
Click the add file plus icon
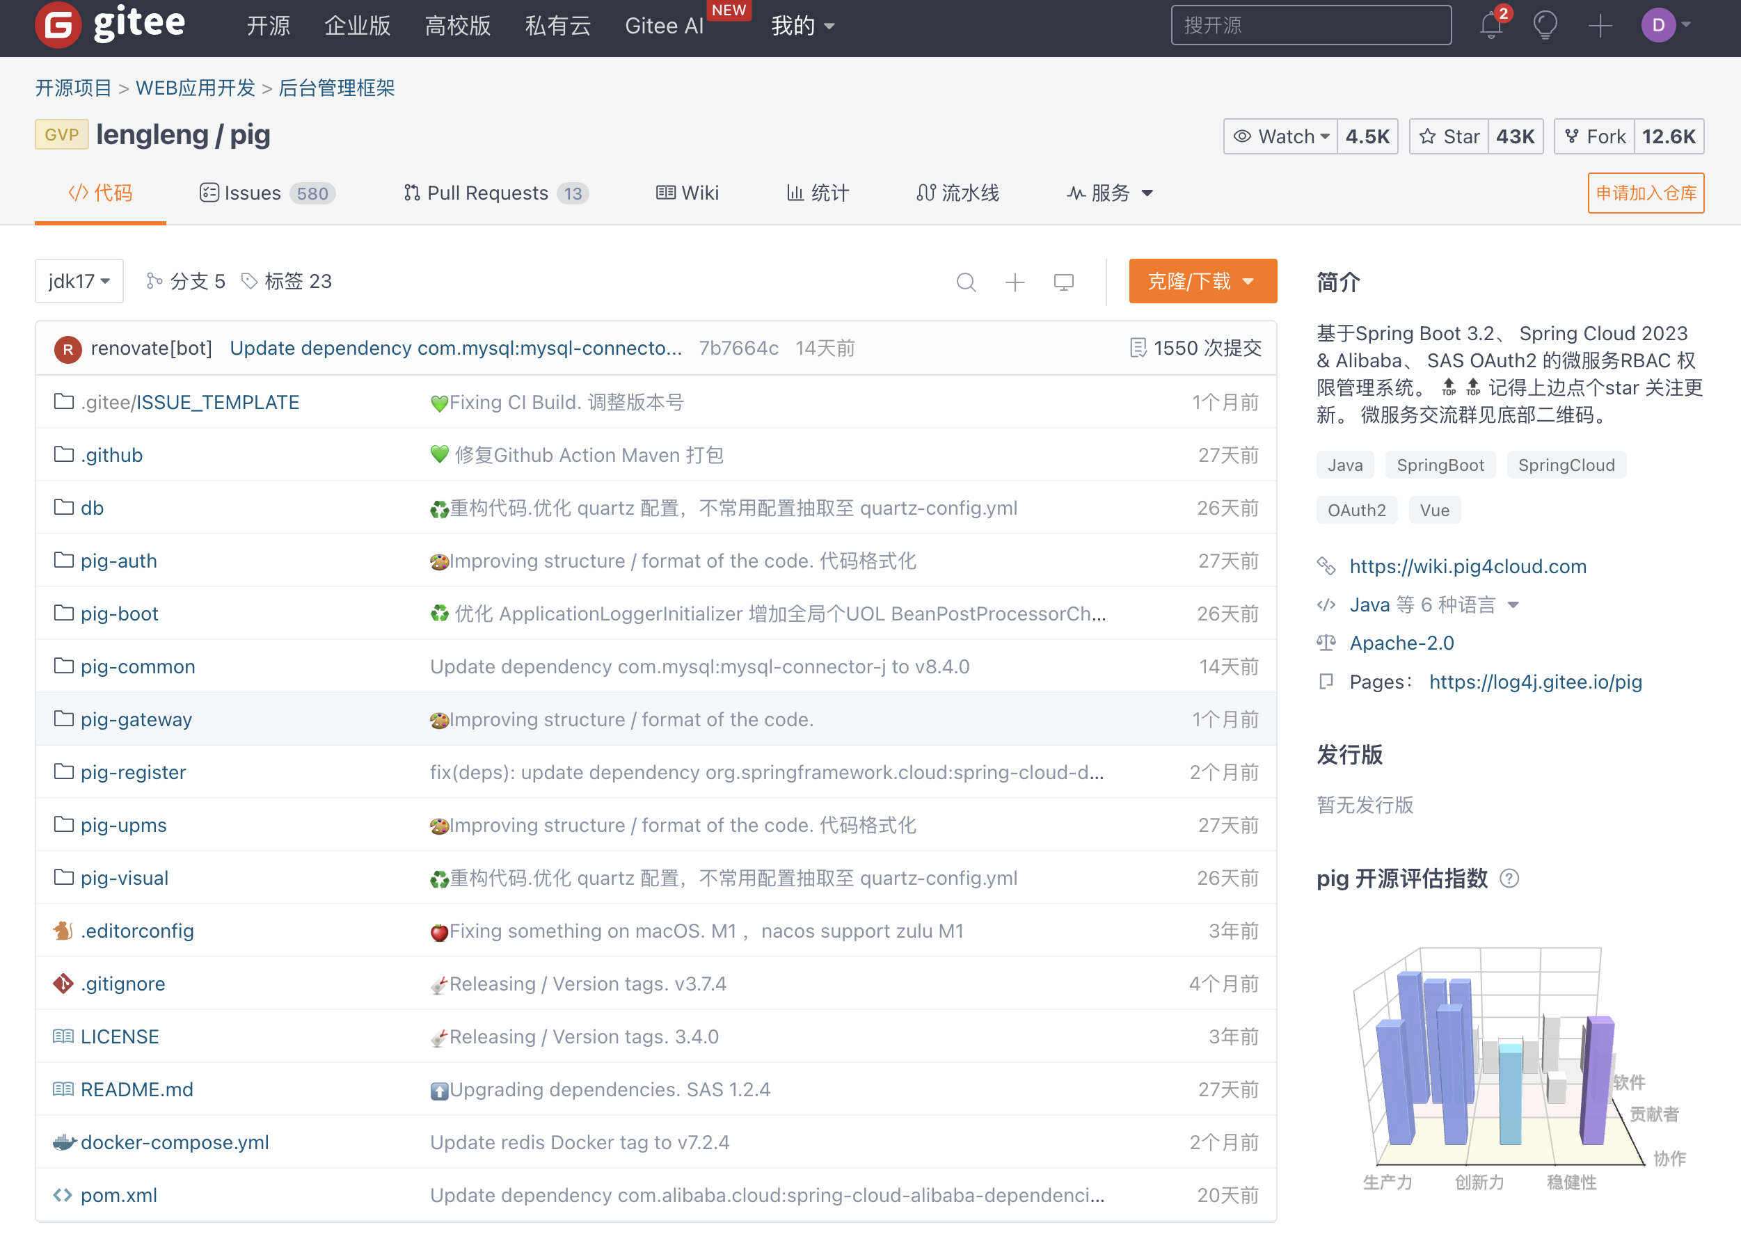pyautogui.click(x=1015, y=282)
